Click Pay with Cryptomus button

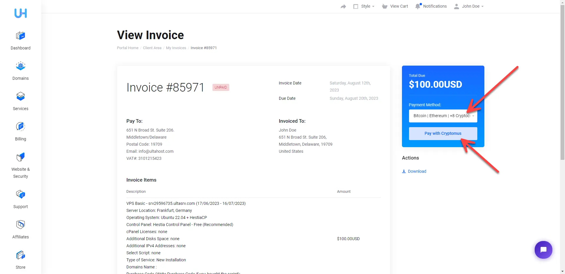(443, 134)
